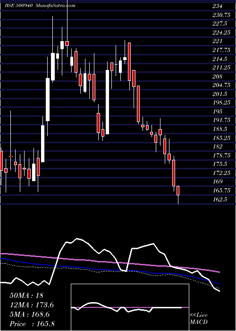Click the 217.75 price axis label
The height and width of the screenshot is (331, 236).
click(x=221, y=50)
